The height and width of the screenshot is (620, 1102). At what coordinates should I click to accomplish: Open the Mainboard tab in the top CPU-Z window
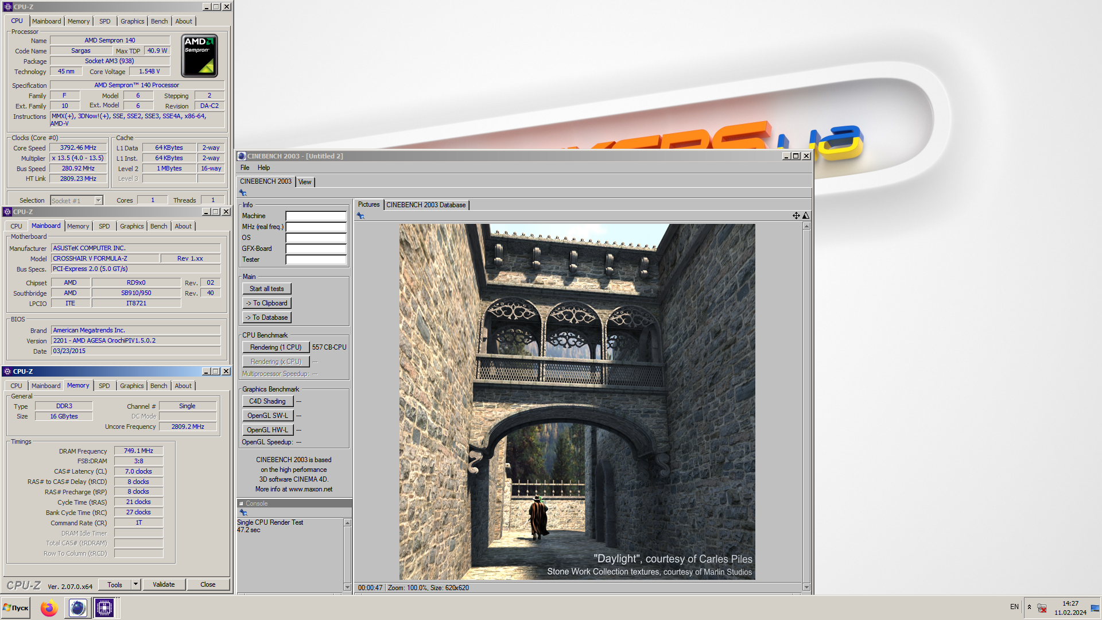(46, 21)
